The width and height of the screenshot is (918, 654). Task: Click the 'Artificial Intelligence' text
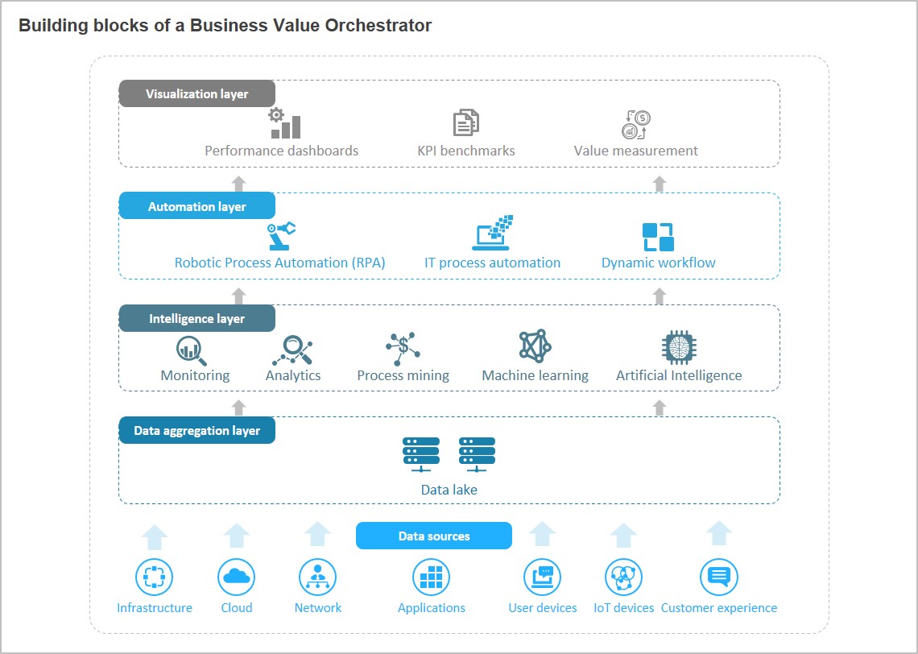(x=679, y=376)
